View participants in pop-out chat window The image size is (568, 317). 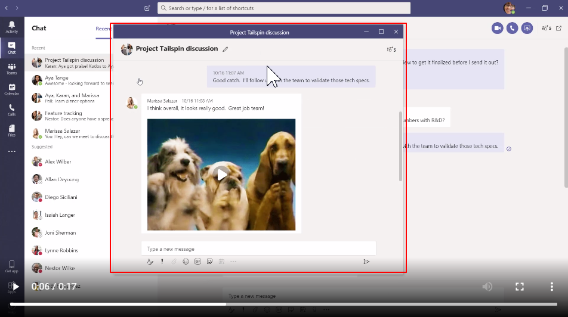pyautogui.click(x=391, y=49)
